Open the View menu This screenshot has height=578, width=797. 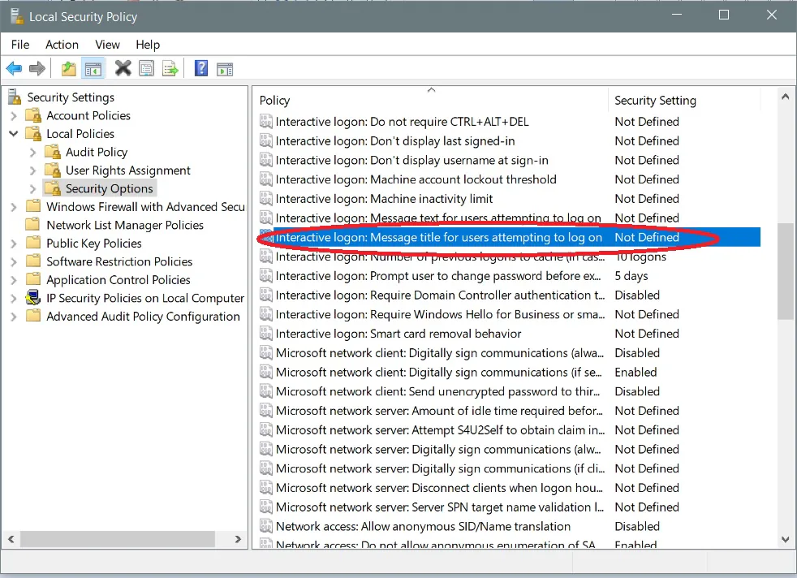pos(107,45)
